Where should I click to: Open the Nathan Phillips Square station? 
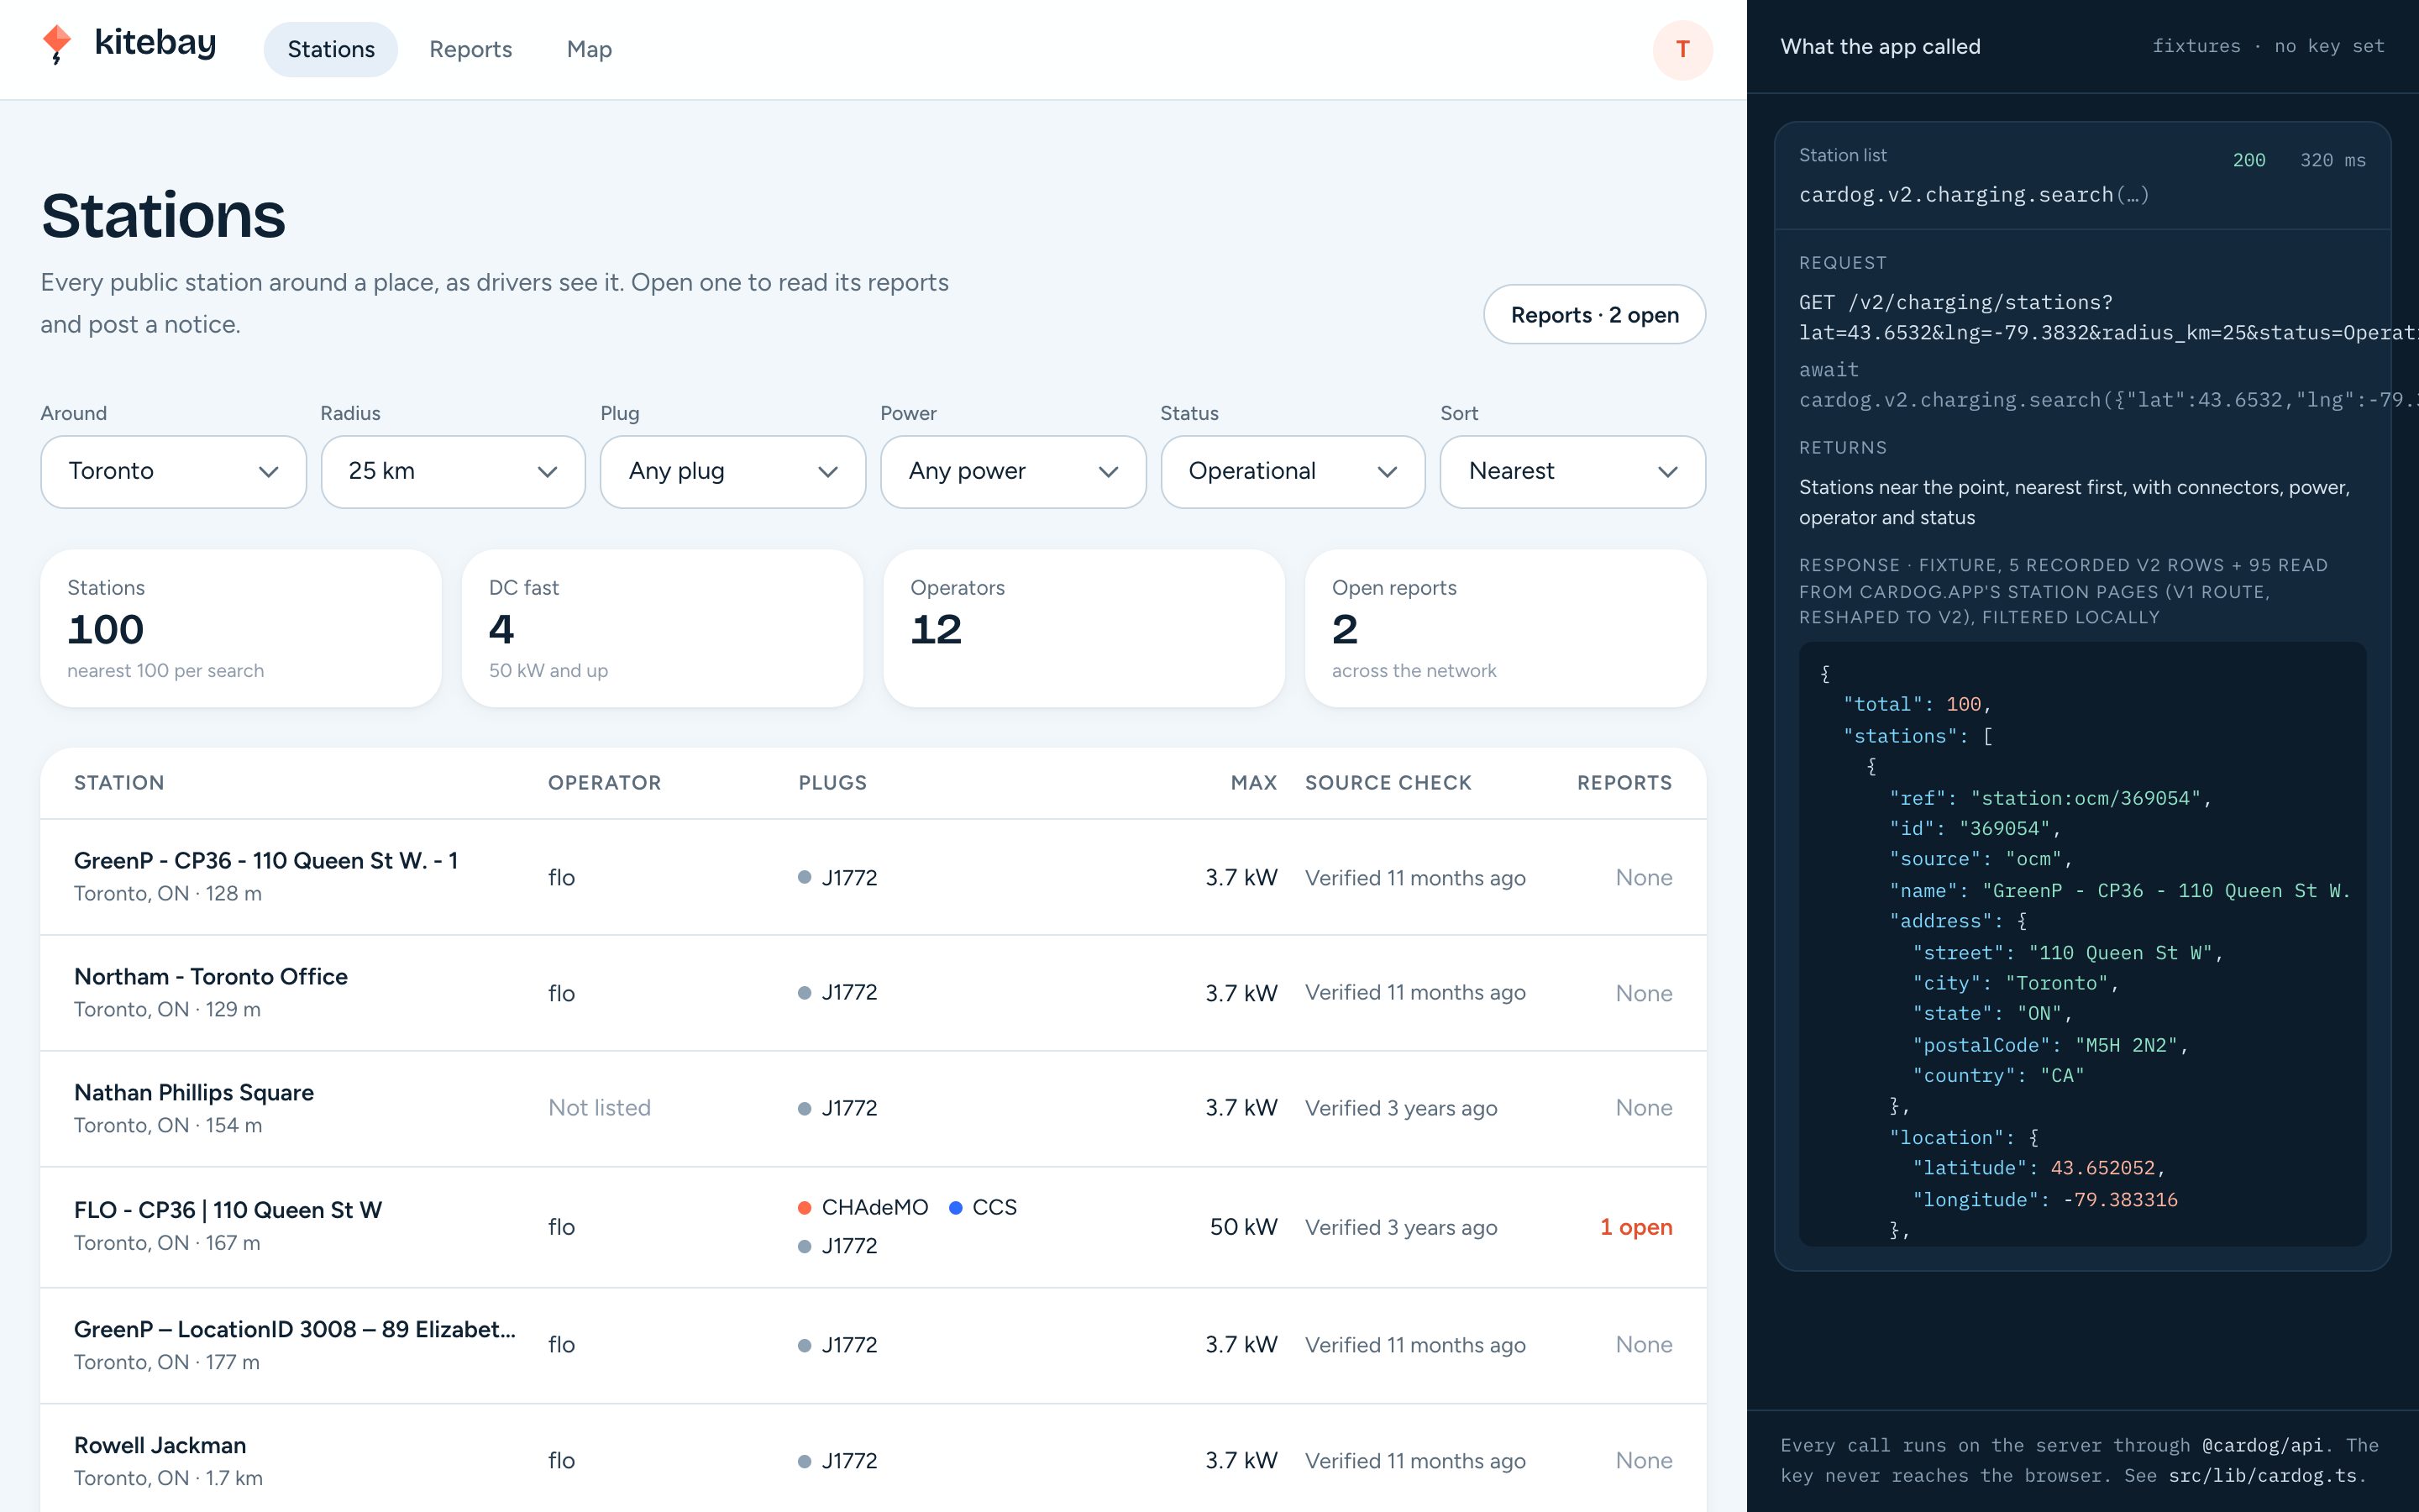tap(873, 1108)
